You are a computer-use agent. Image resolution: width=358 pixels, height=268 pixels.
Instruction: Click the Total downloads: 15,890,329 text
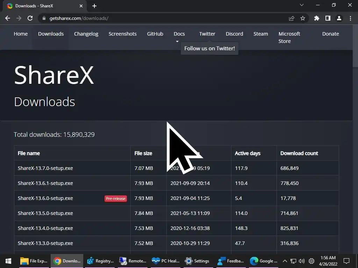tap(54, 134)
